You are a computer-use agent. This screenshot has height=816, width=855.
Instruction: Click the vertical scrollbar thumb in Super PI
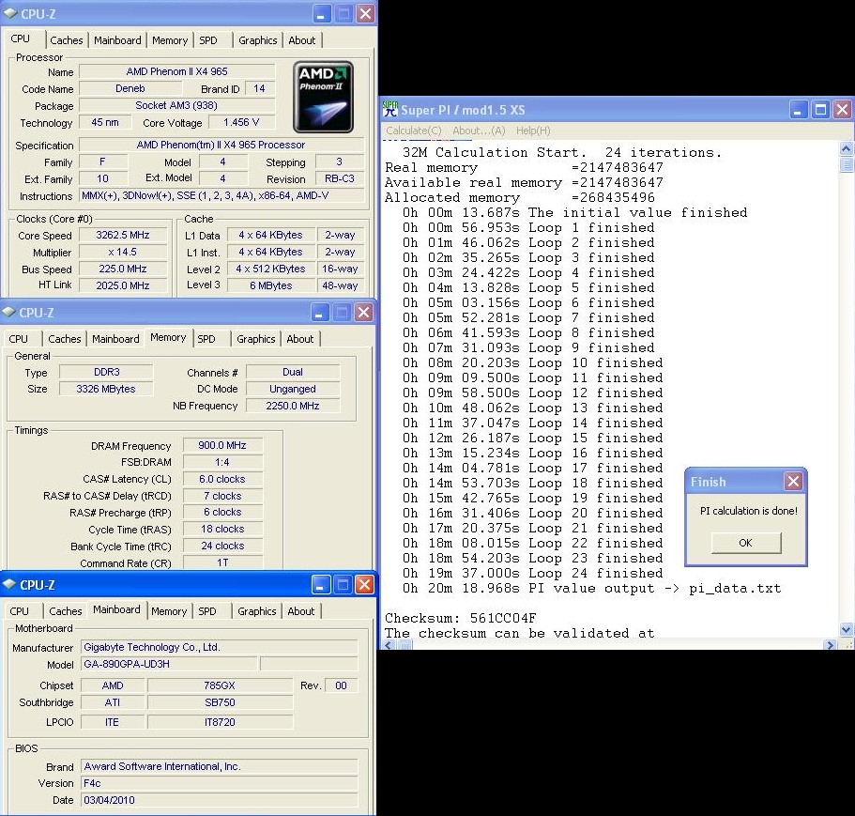[847, 166]
